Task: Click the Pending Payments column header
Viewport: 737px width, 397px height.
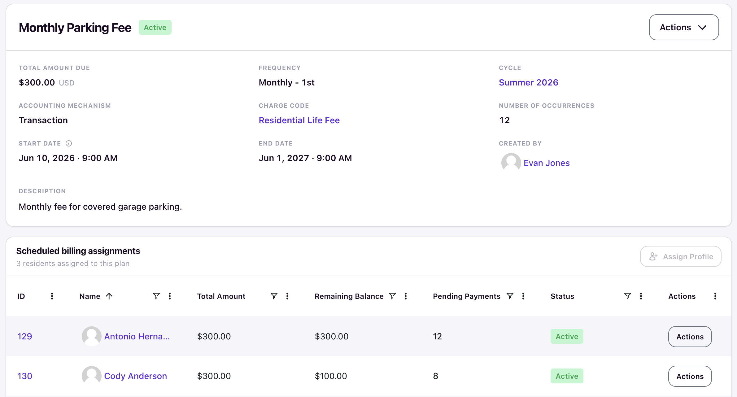Action: pos(466,296)
